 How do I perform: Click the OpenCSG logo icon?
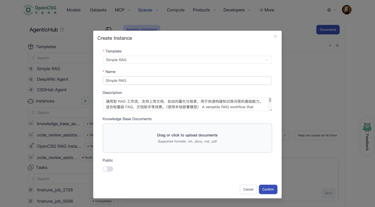[28, 10]
